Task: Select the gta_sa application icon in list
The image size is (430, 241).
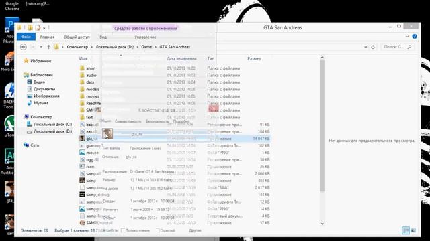Action: point(82,139)
